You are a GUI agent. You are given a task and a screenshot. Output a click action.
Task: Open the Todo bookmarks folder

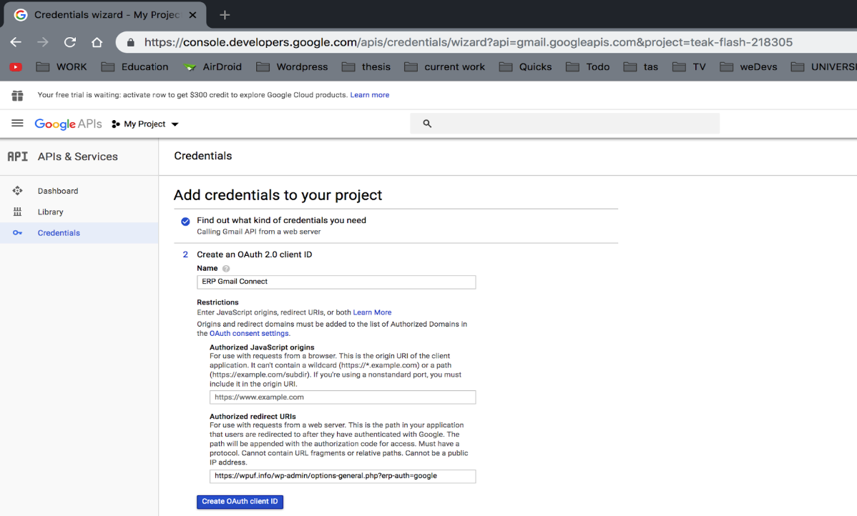[x=587, y=66]
